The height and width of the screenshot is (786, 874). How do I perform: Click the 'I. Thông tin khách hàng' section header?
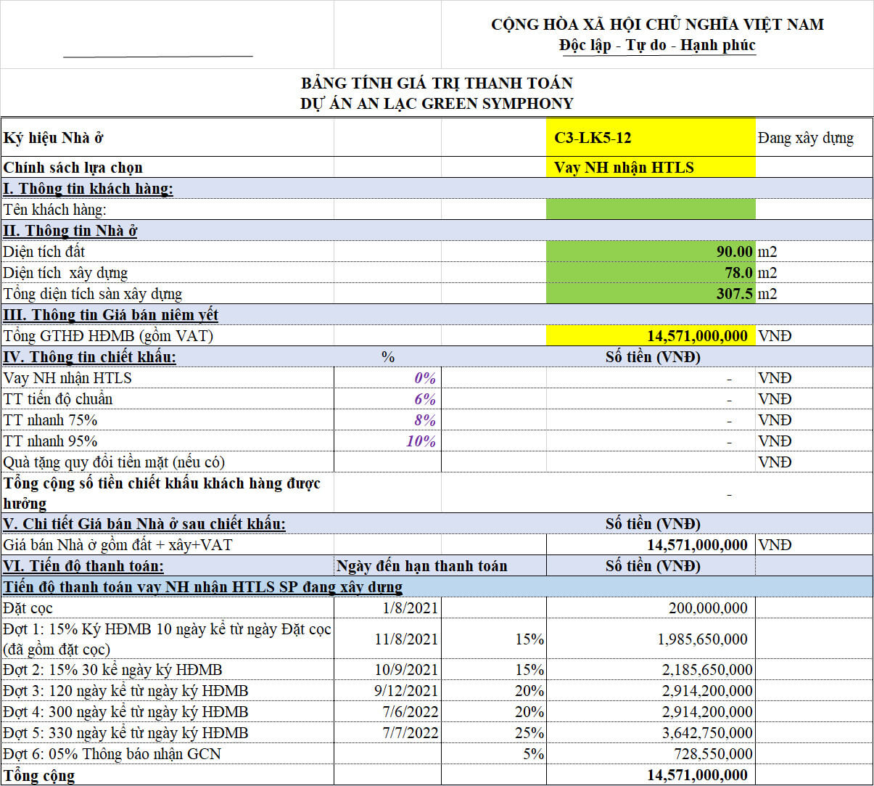[x=88, y=189]
